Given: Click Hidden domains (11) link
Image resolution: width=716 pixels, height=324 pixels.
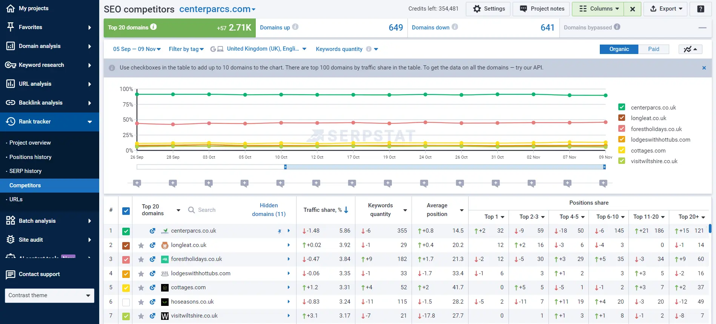Looking at the screenshot, I should [269, 210].
